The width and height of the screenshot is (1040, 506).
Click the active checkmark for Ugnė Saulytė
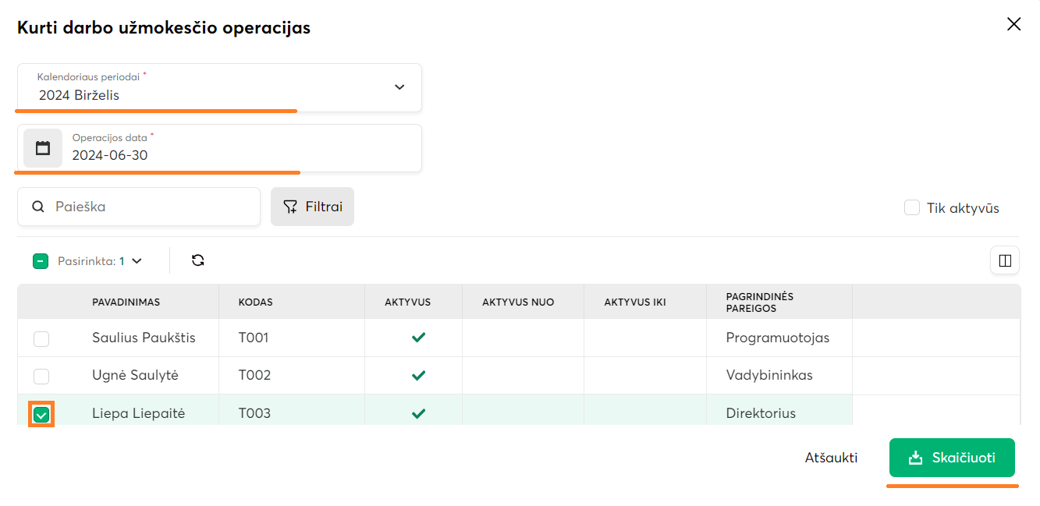coord(418,375)
